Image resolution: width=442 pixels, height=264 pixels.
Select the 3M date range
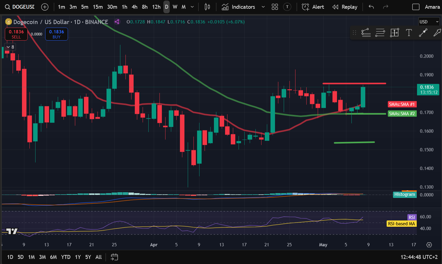click(x=42, y=257)
